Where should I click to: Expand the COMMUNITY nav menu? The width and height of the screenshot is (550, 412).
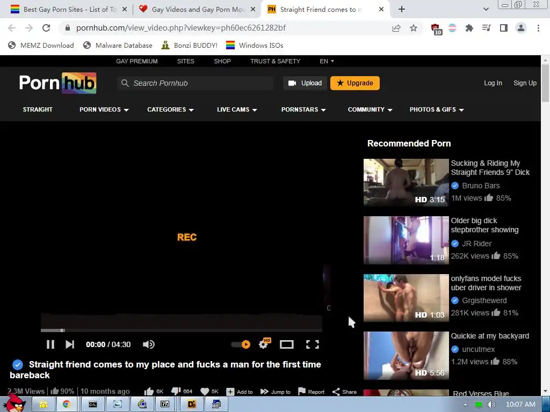[x=370, y=109]
